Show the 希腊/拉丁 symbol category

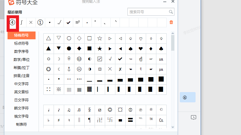pyautogui.click(x=21, y=67)
